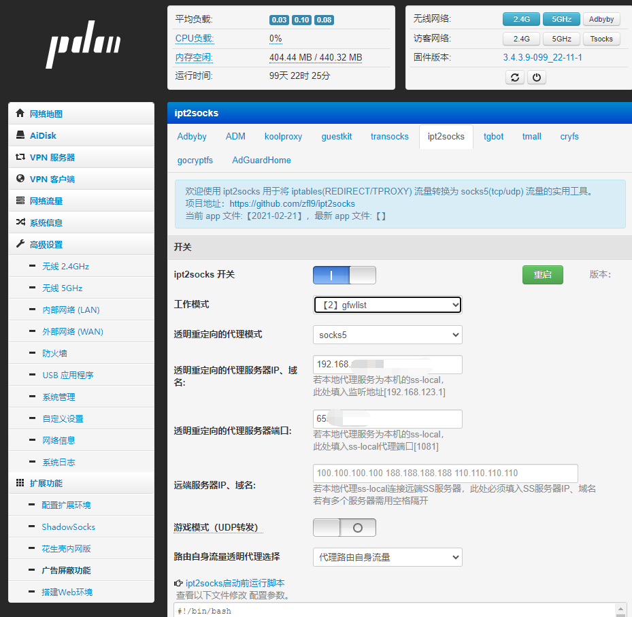Switch to the transocks tab
Image resolution: width=632 pixels, height=617 pixels.
point(389,137)
